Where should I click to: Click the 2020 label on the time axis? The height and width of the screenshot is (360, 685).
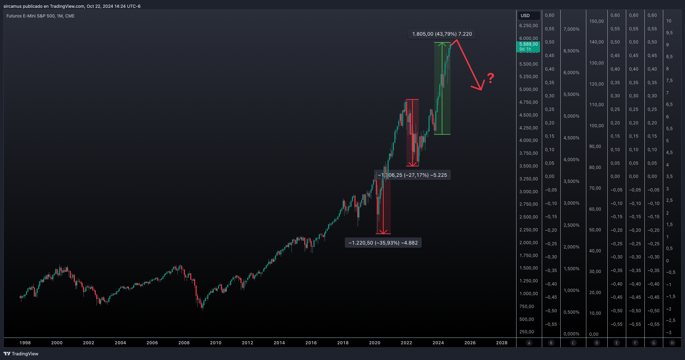point(374,343)
